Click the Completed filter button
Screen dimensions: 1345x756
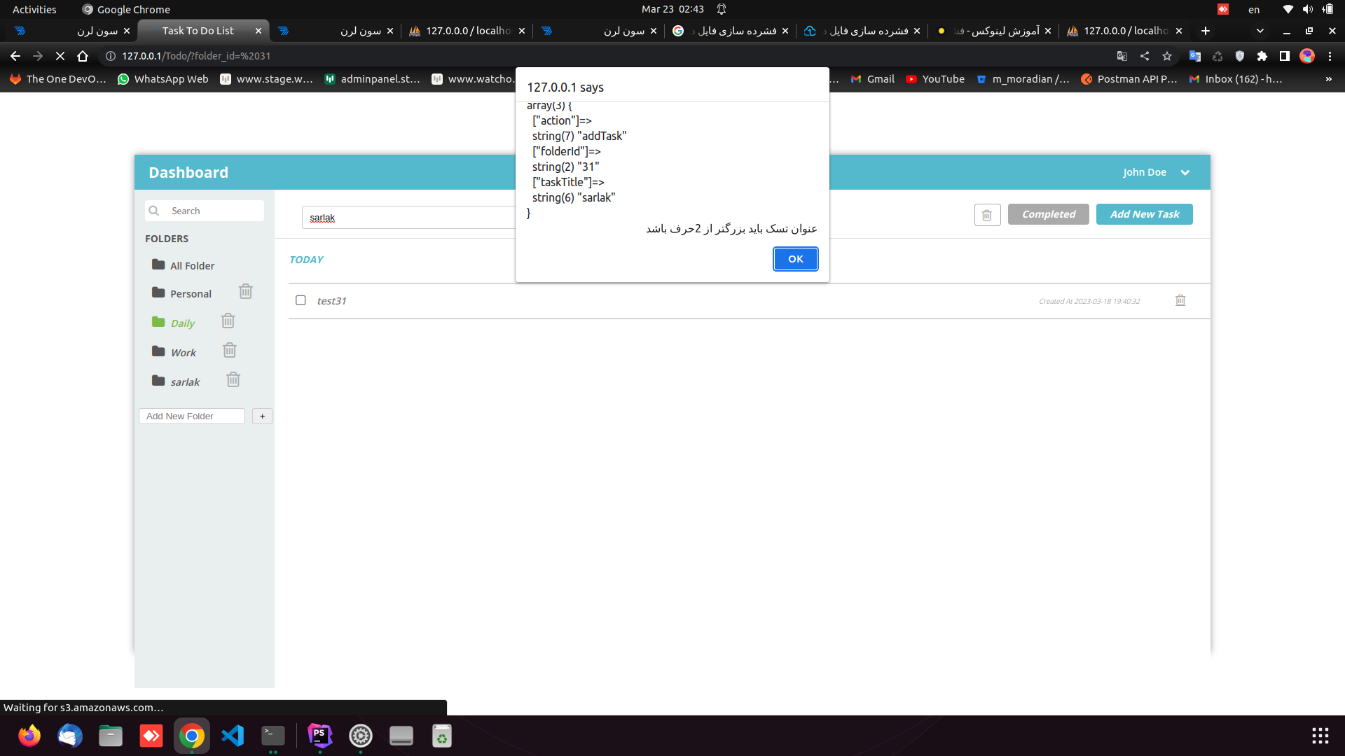click(1049, 214)
